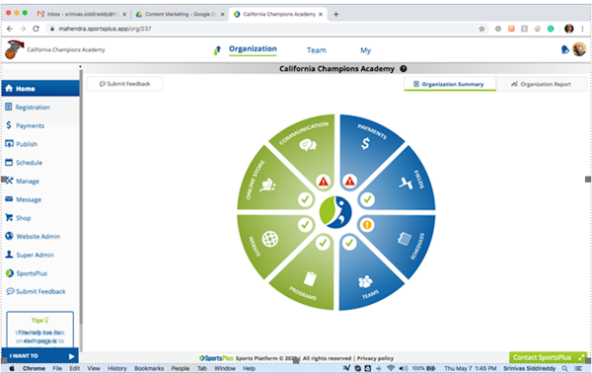
Task: Click the green checkmark badge on Fields
Action: pos(367,199)
